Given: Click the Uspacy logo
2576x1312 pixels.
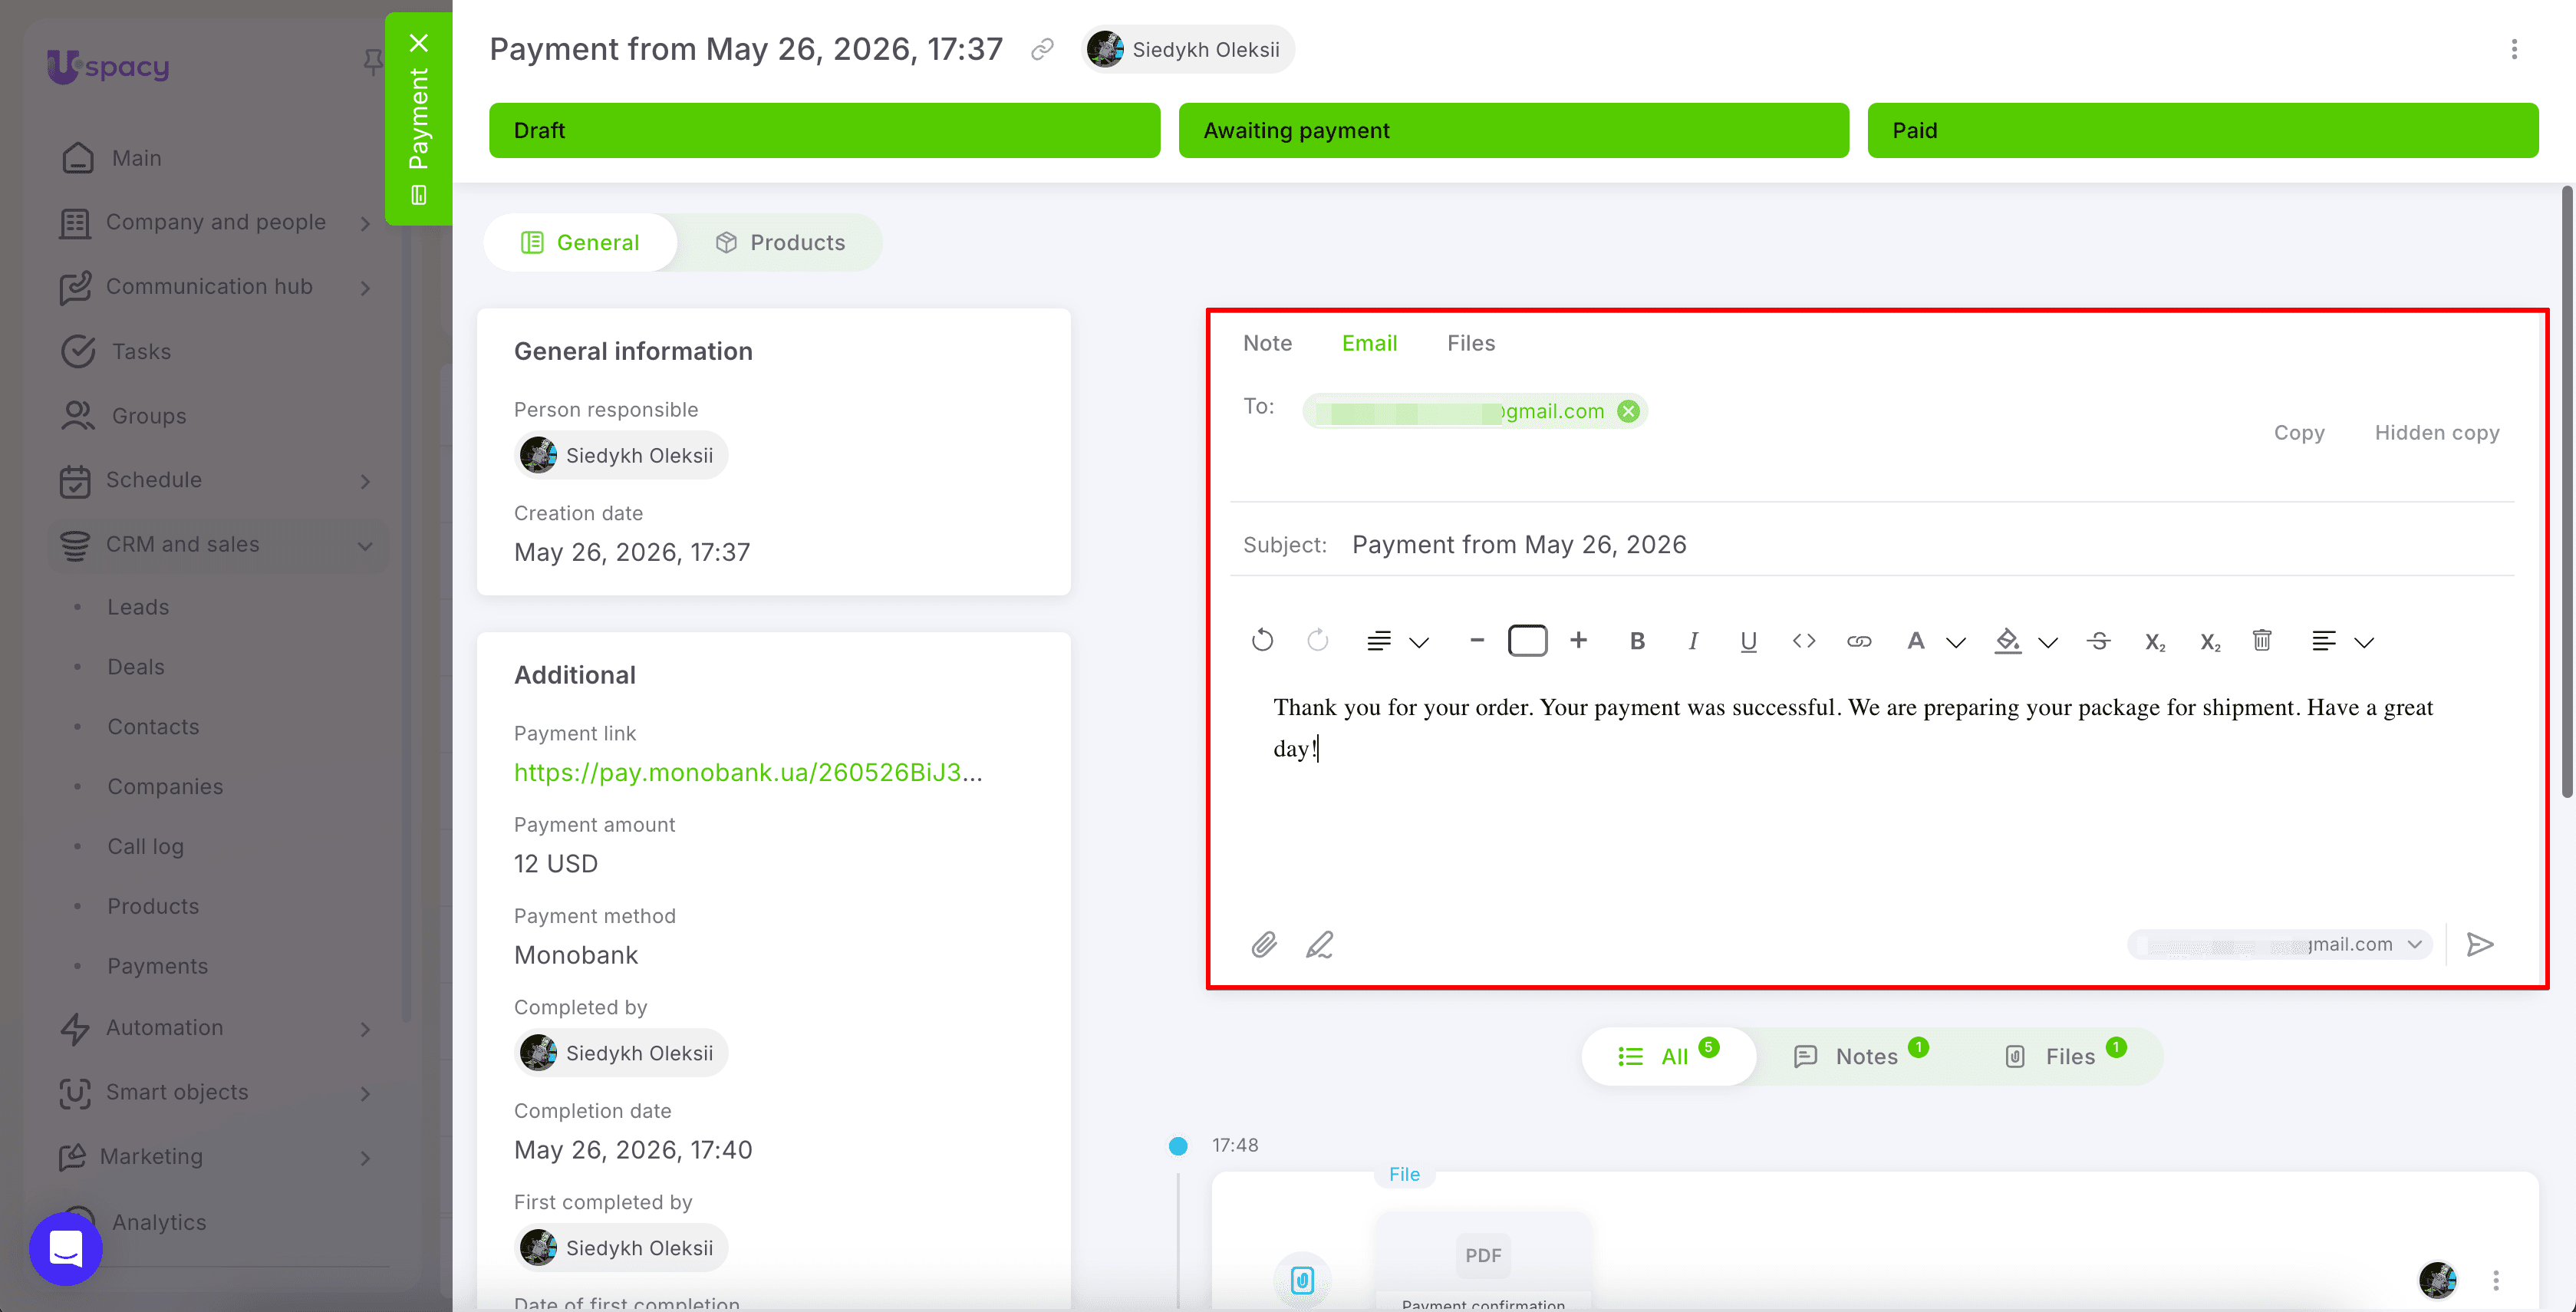Looking at the screenshot, I should click(108, 67).
